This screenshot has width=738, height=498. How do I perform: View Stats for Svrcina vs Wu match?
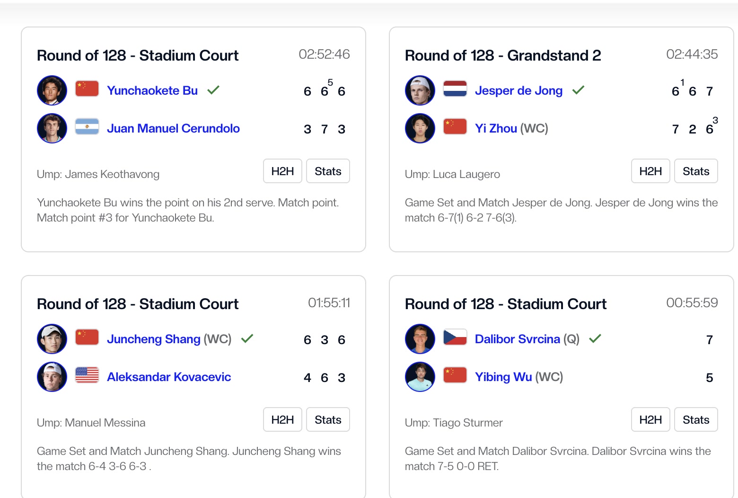click(x=696, y=420)
